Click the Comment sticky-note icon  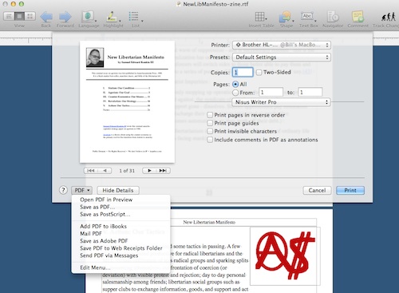click(x=358, y=17)
